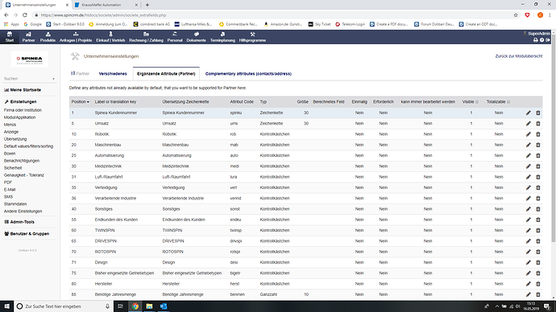
Task: Edit the Spinea Kundennummer attribute
Action: [x=529, y=113]
